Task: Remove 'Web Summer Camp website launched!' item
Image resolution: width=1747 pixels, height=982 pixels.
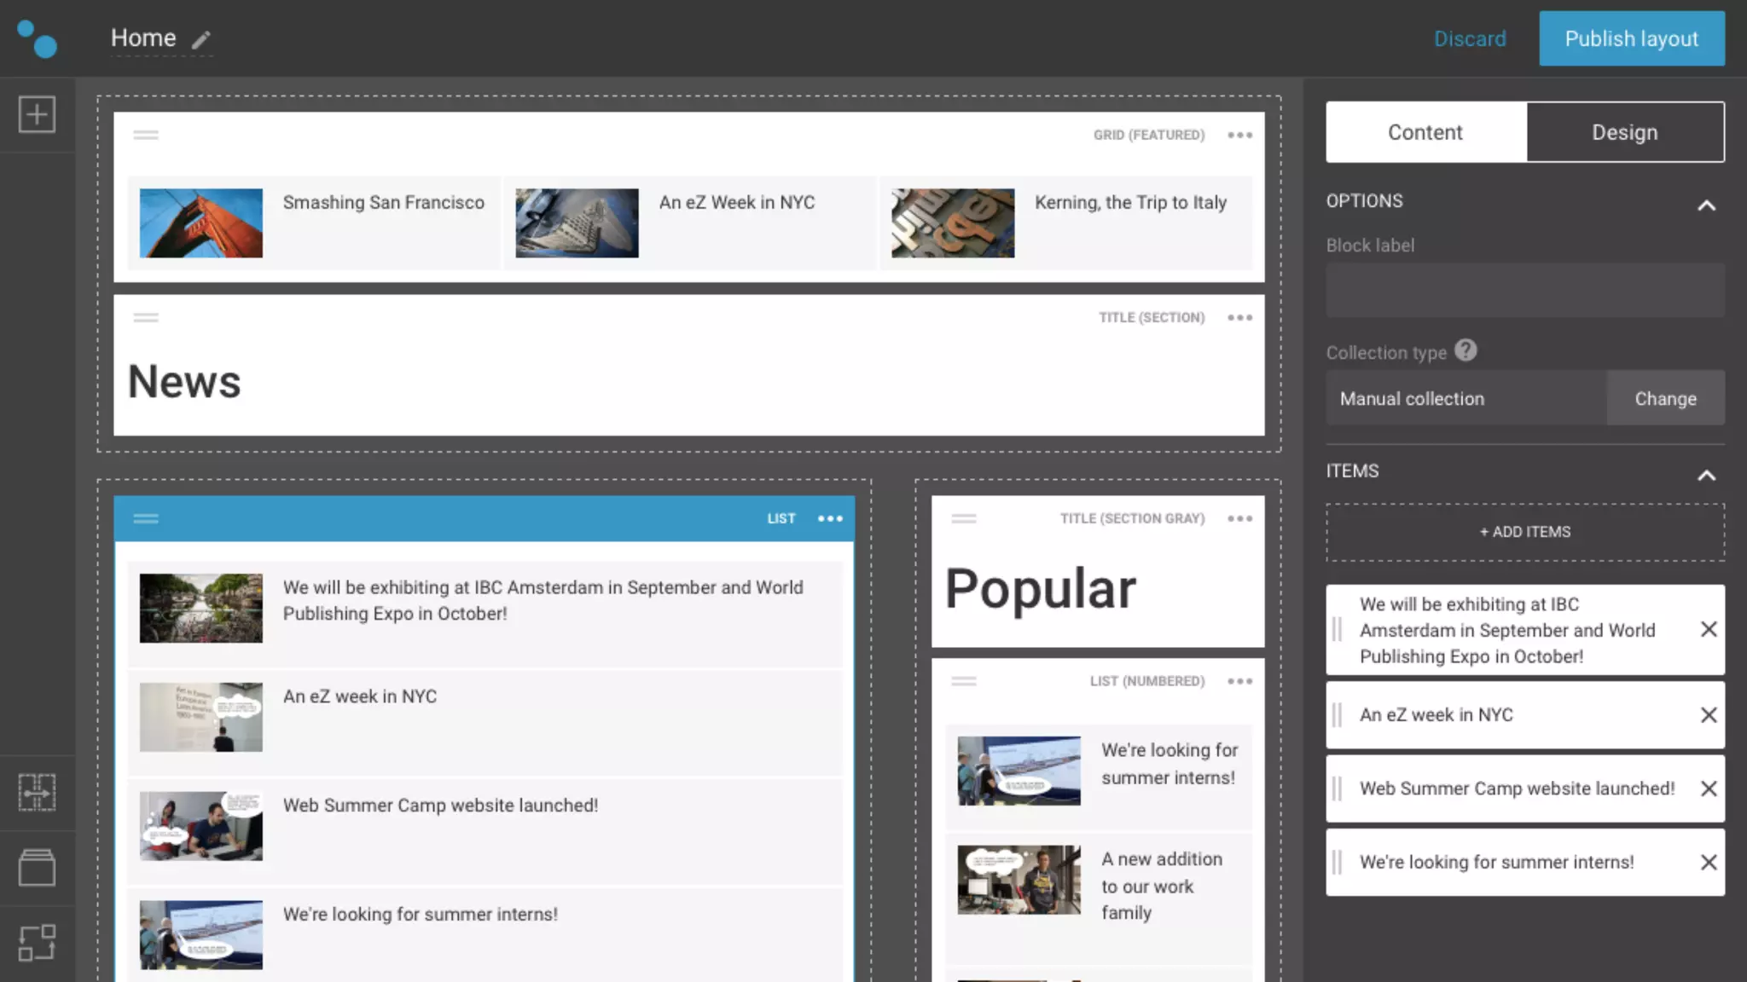Action: pyautogui.click(x=1709, y=788)
